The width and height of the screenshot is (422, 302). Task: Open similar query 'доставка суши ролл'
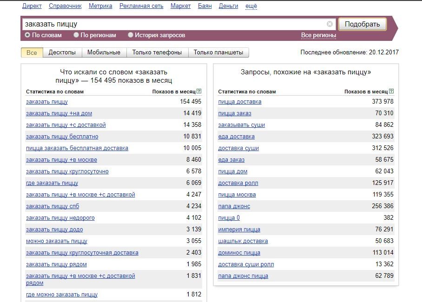246,264
